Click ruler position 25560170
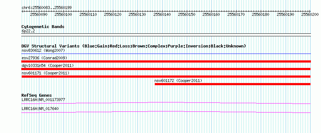 [236, 14]
